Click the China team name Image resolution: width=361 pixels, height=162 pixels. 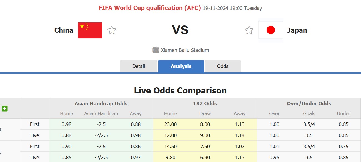64,30
